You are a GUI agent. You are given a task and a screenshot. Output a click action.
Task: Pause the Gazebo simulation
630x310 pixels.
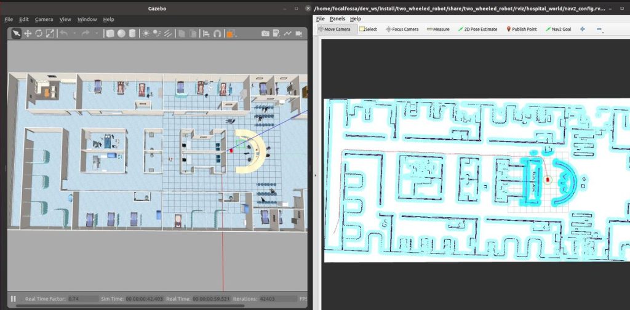tap(14, 298)
